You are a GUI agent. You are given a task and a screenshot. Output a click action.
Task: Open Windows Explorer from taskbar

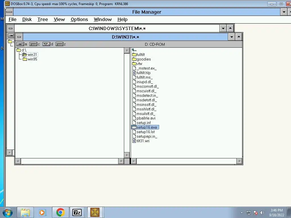coord(25,212)
